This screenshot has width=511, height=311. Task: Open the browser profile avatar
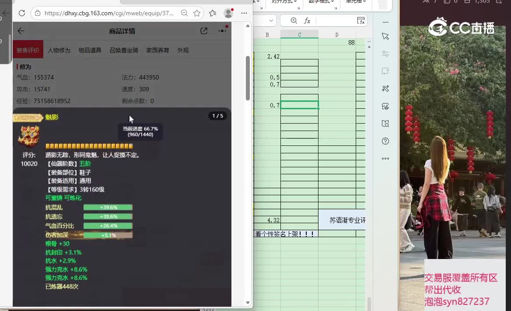point(228,13)
